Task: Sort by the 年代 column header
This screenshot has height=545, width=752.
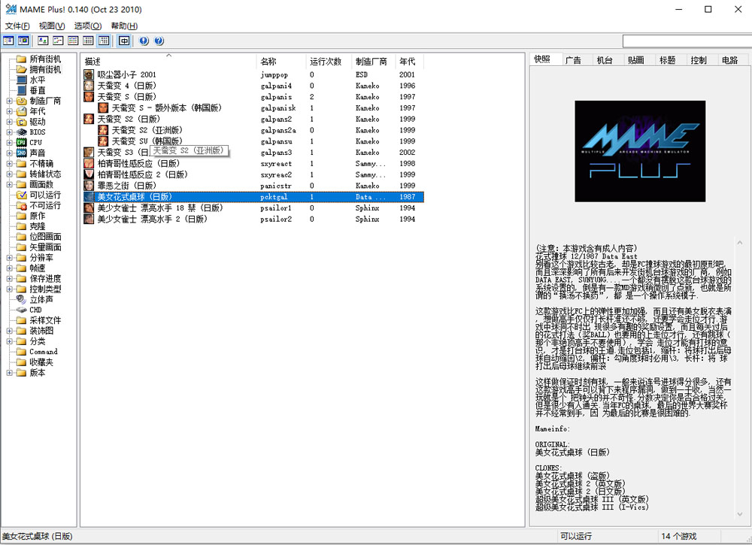Action: click(x=410, y=61)
